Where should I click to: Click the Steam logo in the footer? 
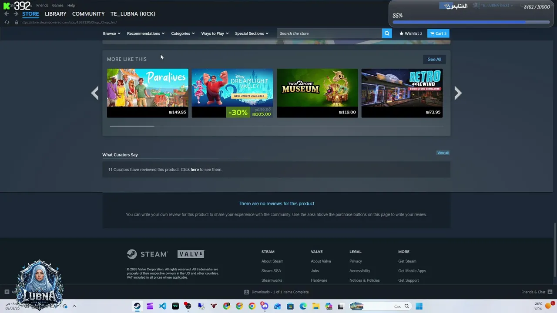147,254
